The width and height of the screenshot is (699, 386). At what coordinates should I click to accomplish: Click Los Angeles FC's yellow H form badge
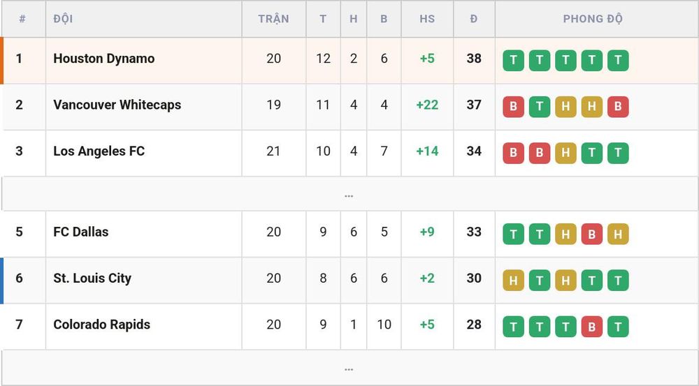tap(565, 153)
